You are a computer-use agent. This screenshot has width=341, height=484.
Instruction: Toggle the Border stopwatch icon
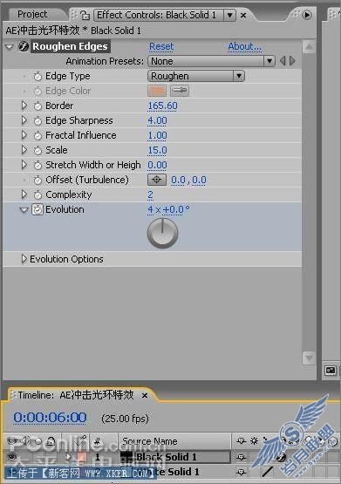click(38, 106)
